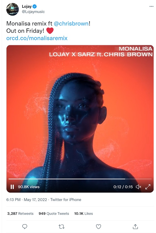Image resolution: width=156 pixels, height=233 pixels.
Task: Like the tweet with the heart icon
Action: coord(98,227)
